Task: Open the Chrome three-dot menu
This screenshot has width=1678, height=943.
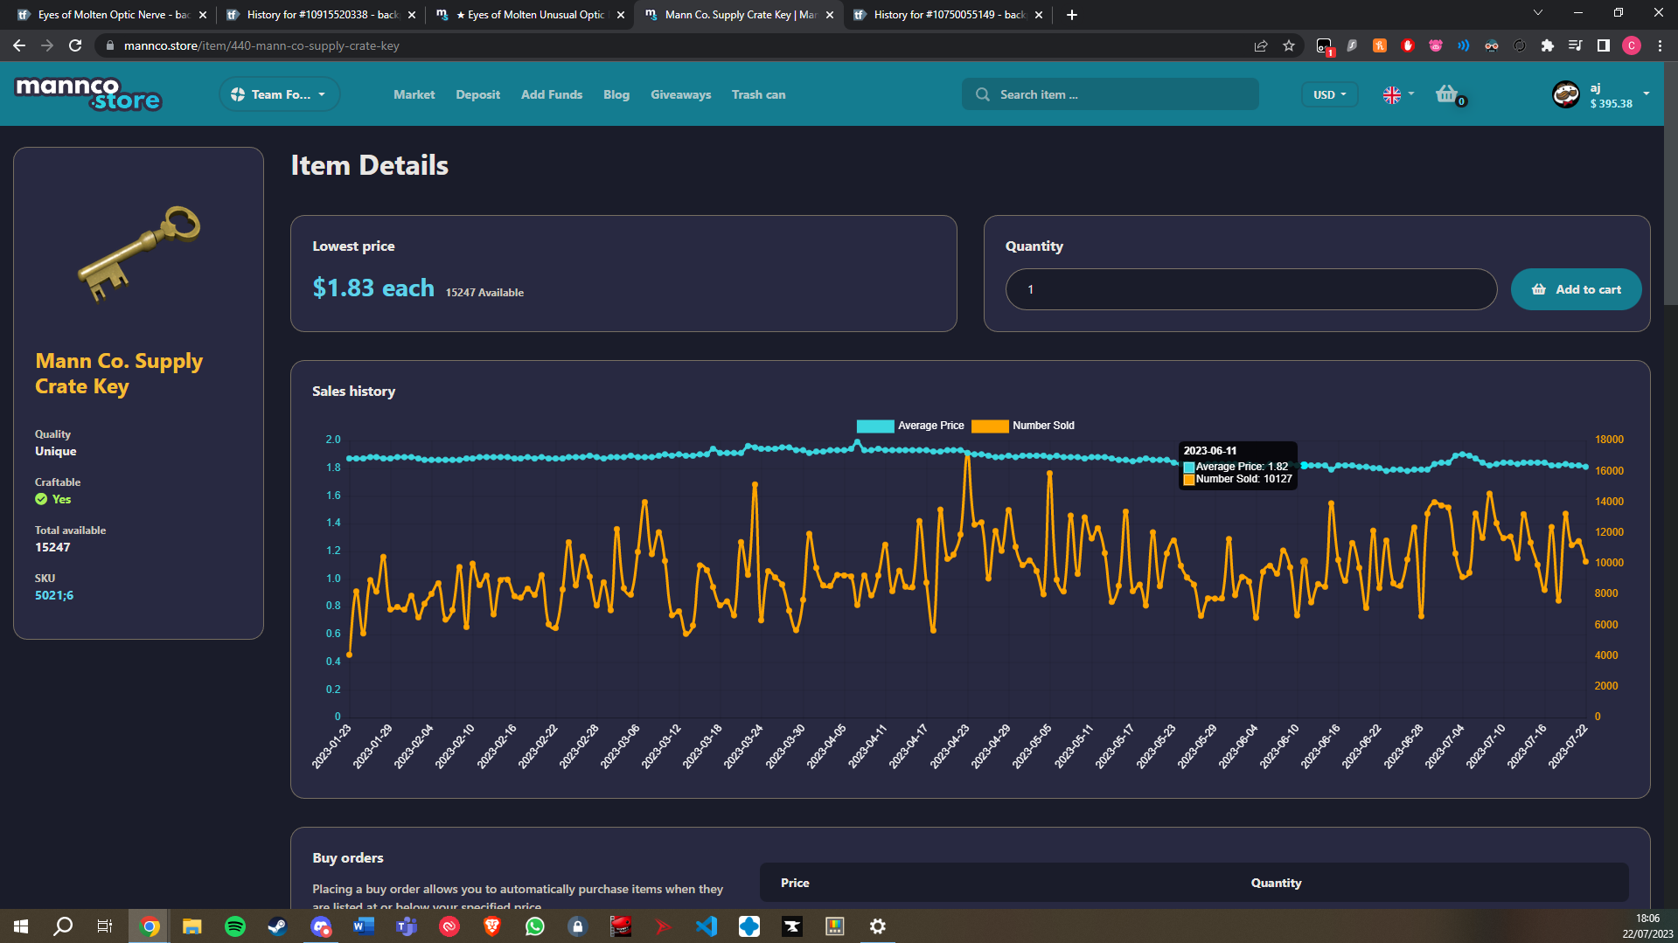Action: pyautogui.click(x=1660, y=45)
